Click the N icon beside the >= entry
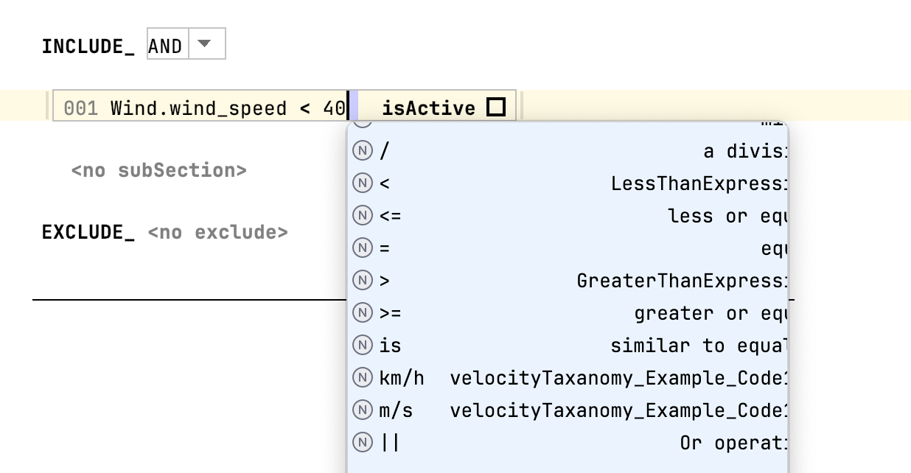Viewport: 911px width, 473px height. 362,313
